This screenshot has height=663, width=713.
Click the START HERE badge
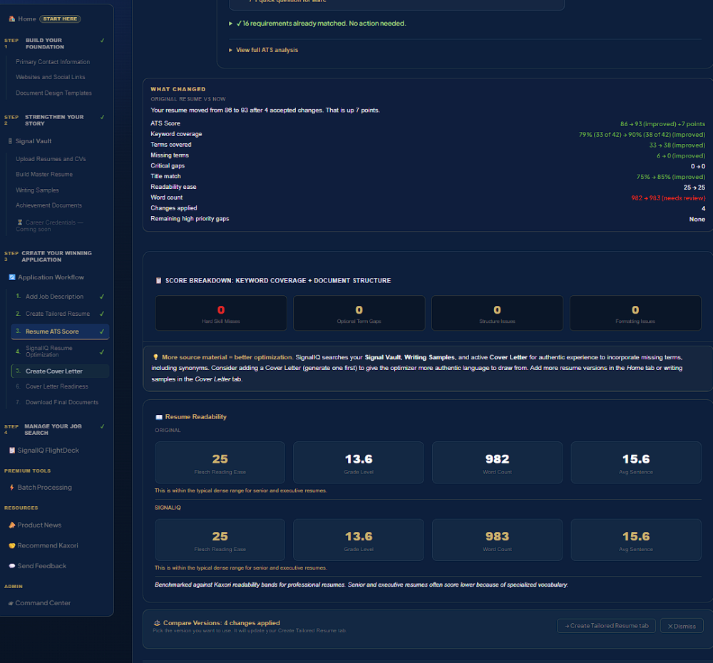[60, 19]
